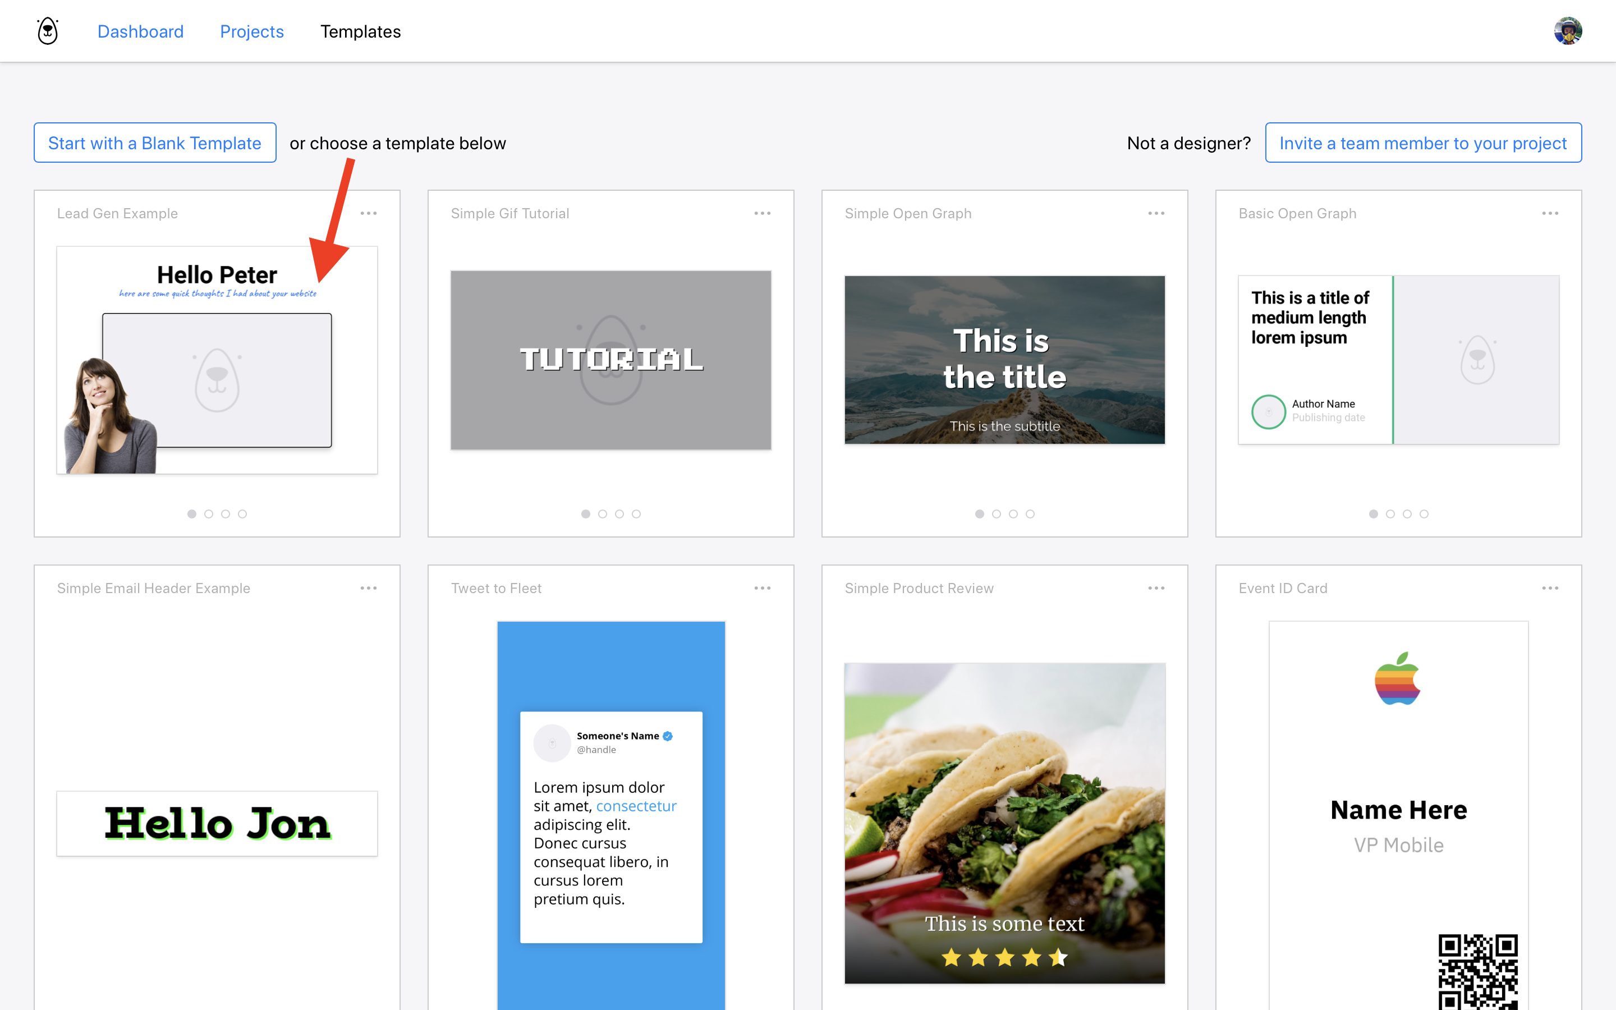
Task: Open Simple Gif Tutorial three-dot menu
Action: (x=762, y=213)
